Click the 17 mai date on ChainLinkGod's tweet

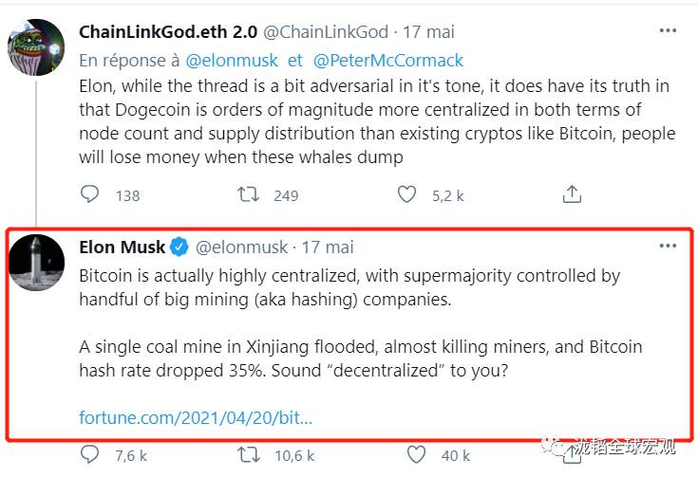pyautogui.click(x=428, y=32)
